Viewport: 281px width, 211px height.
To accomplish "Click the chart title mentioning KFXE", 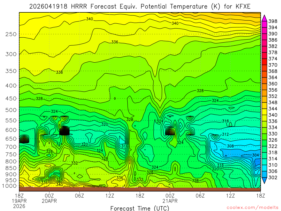I will [x=140, y=7].
